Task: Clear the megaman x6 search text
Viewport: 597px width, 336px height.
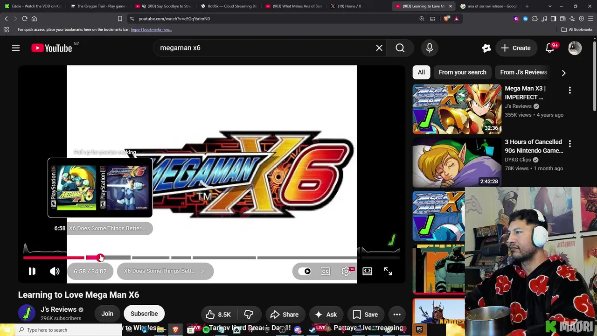Action: coord(379,48)
